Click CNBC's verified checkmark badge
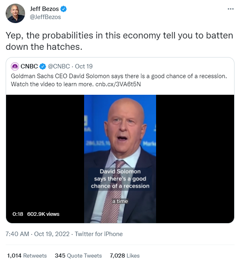 point(43,66)
